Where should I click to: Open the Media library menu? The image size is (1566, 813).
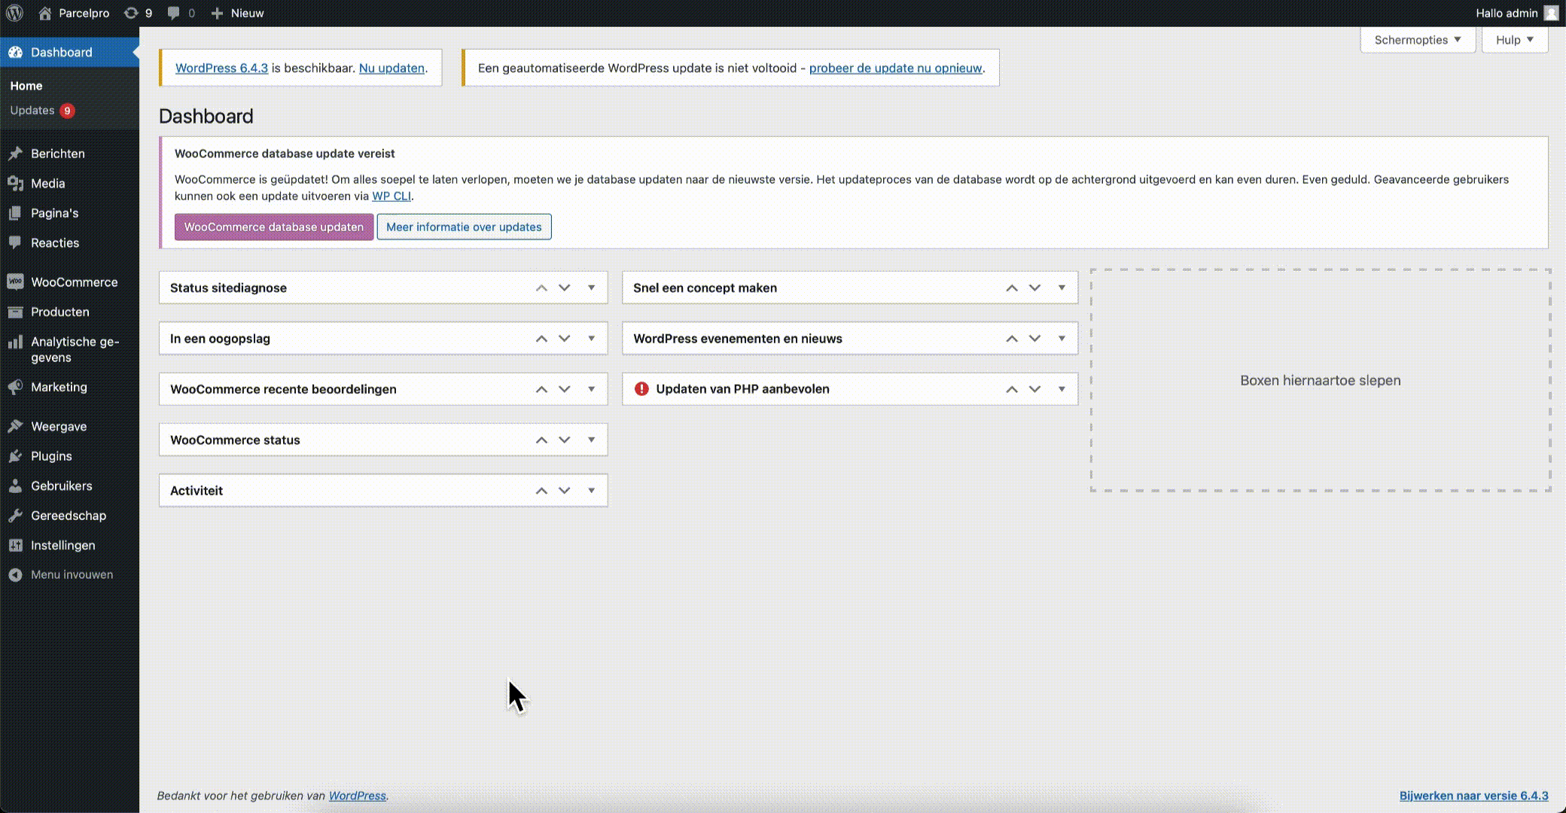pyautogui.click(x=69, y=184)
